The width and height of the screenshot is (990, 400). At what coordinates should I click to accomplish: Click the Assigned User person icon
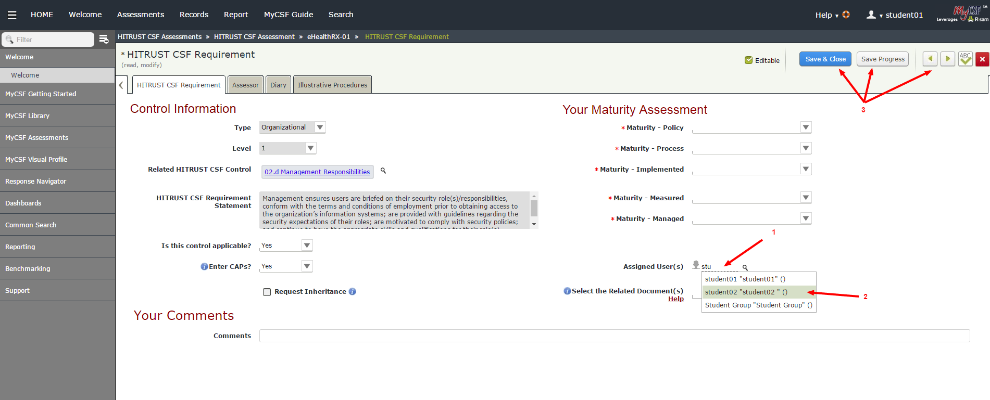tap(696, 265)
